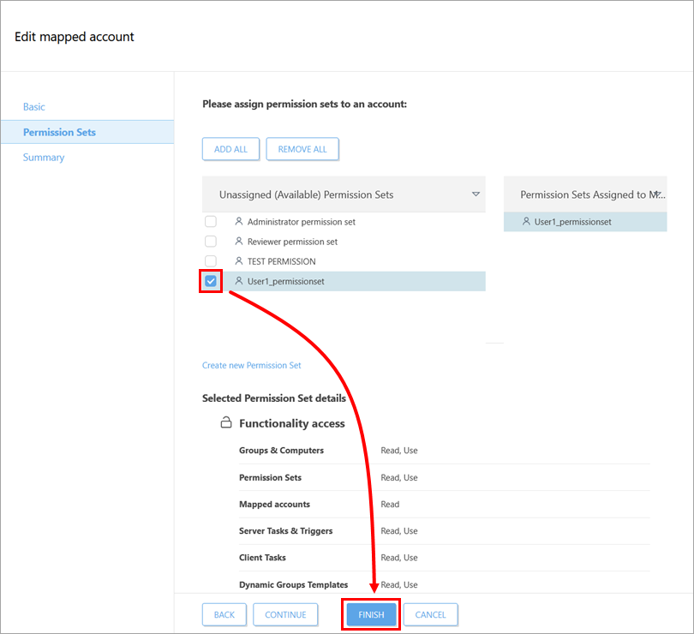Click the lock icon beside Functionality access

[226, 423]
